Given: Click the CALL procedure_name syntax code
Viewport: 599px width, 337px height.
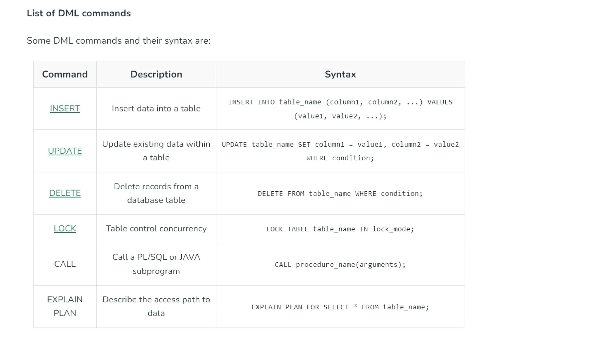Looking at the screenshot, I should pos(340,265).
